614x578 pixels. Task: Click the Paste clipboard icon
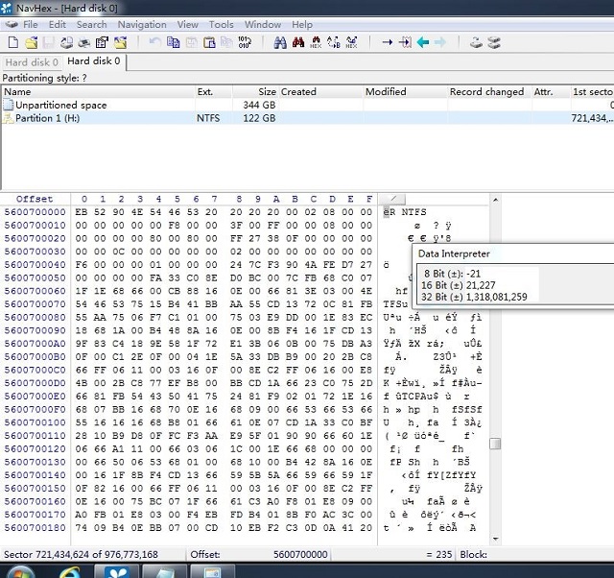(209, 42)
